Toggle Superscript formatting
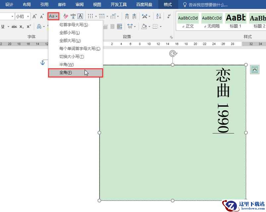 [x=29, y=26]
